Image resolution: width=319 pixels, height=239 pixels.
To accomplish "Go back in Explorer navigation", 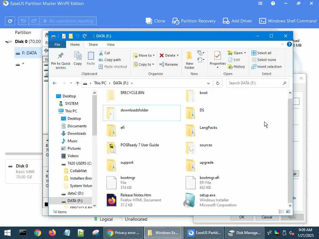I will tap(55, 83).
